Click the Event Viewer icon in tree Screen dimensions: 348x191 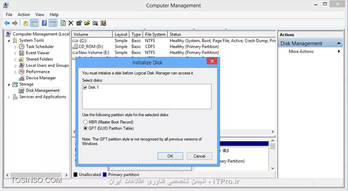pyautogui.click(x=22, y=53)
